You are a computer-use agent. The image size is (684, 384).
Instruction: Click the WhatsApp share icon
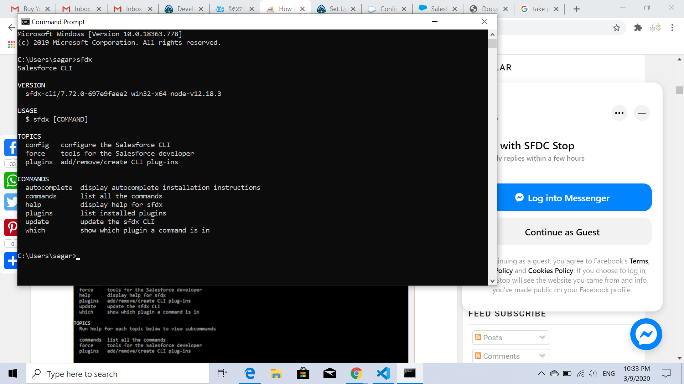pos(11,181)
